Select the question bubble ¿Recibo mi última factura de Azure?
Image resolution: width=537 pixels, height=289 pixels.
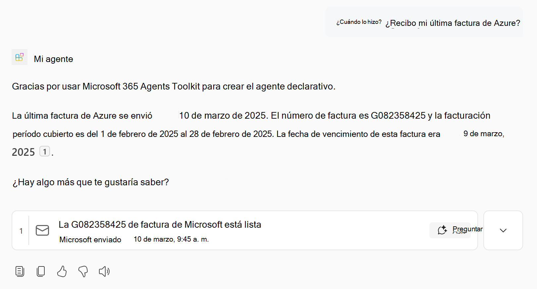coord(452,23)
